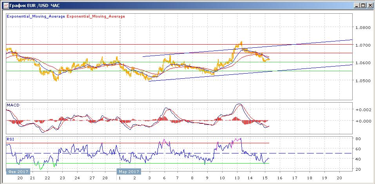Click the 1.0700 price axis label

tap(363, 45)
